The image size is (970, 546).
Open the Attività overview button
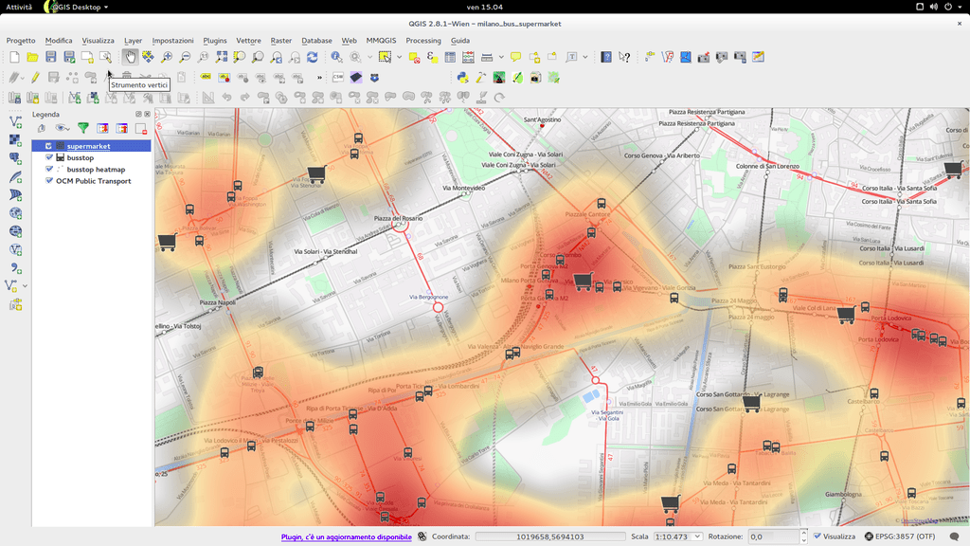click(19, 7)
